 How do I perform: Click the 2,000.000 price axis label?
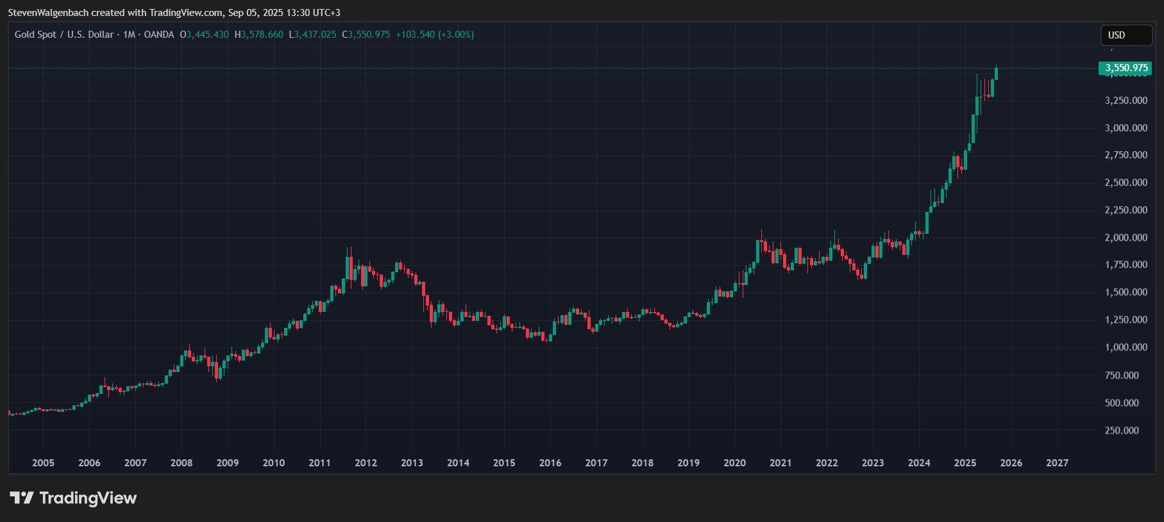[x=1126, y=238]
